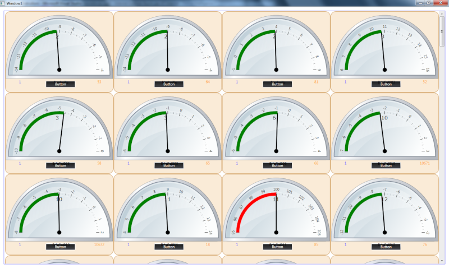Click the orange value 85
Screen dimensions: 449x268
coord(316,244)
